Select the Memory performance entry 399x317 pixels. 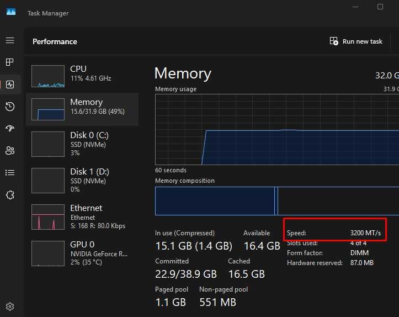(82, 108)
